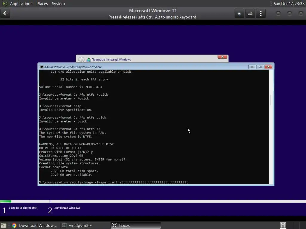This screenshot has height=229, width=306.
Task: Click the clock showing Sun Dec 17
Action: (x=289, y=4)
